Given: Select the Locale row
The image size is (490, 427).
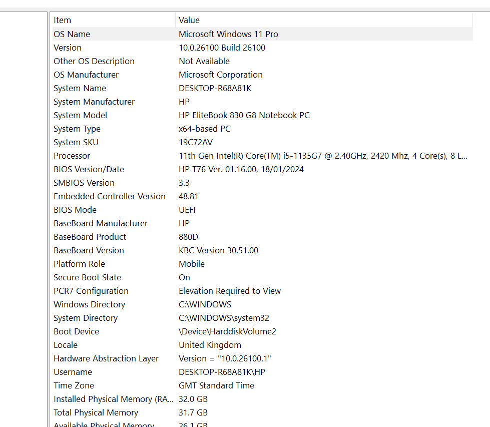Looking at the screenshot, I should point(262,345).
